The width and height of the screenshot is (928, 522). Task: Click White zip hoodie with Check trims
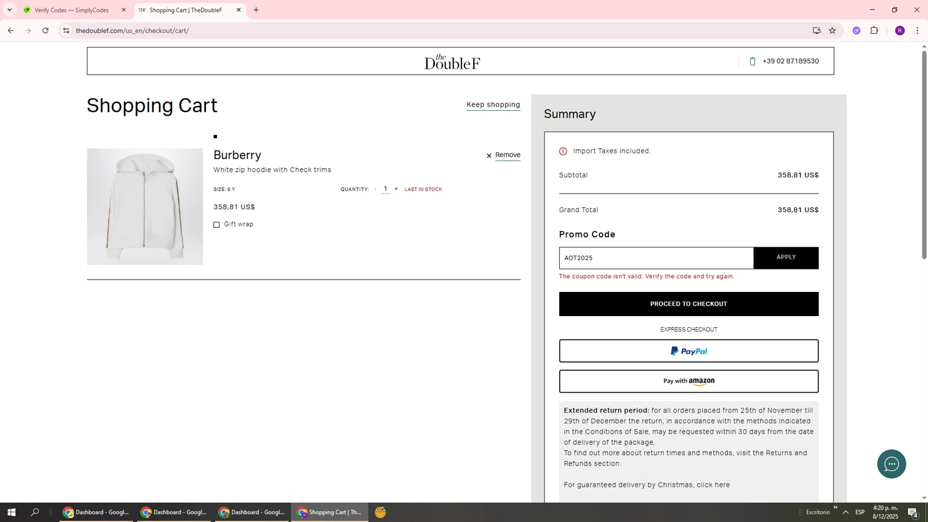[x=272, y=170]
